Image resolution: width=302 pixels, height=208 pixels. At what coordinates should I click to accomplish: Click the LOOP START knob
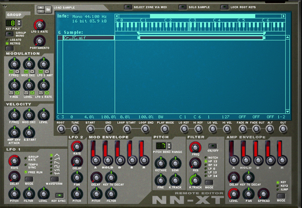point(127,129)
